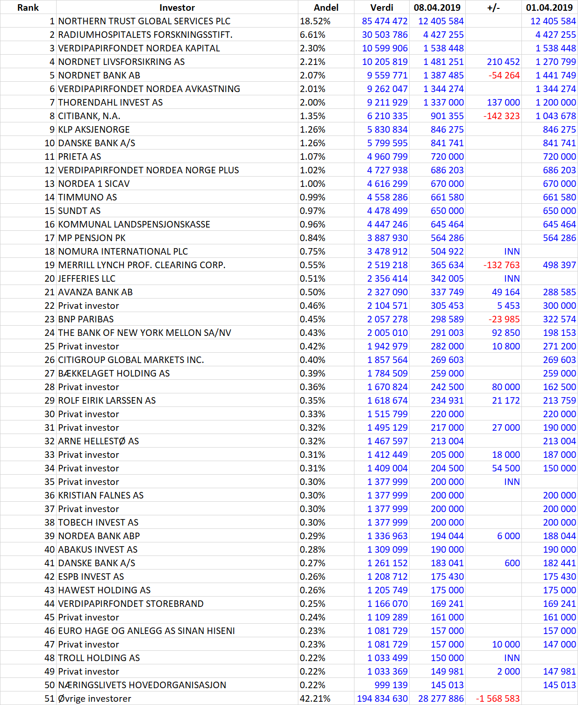Click Andel value 42.21%
Image resolution: width=578 pixels, height=705 pixels.
315,698
